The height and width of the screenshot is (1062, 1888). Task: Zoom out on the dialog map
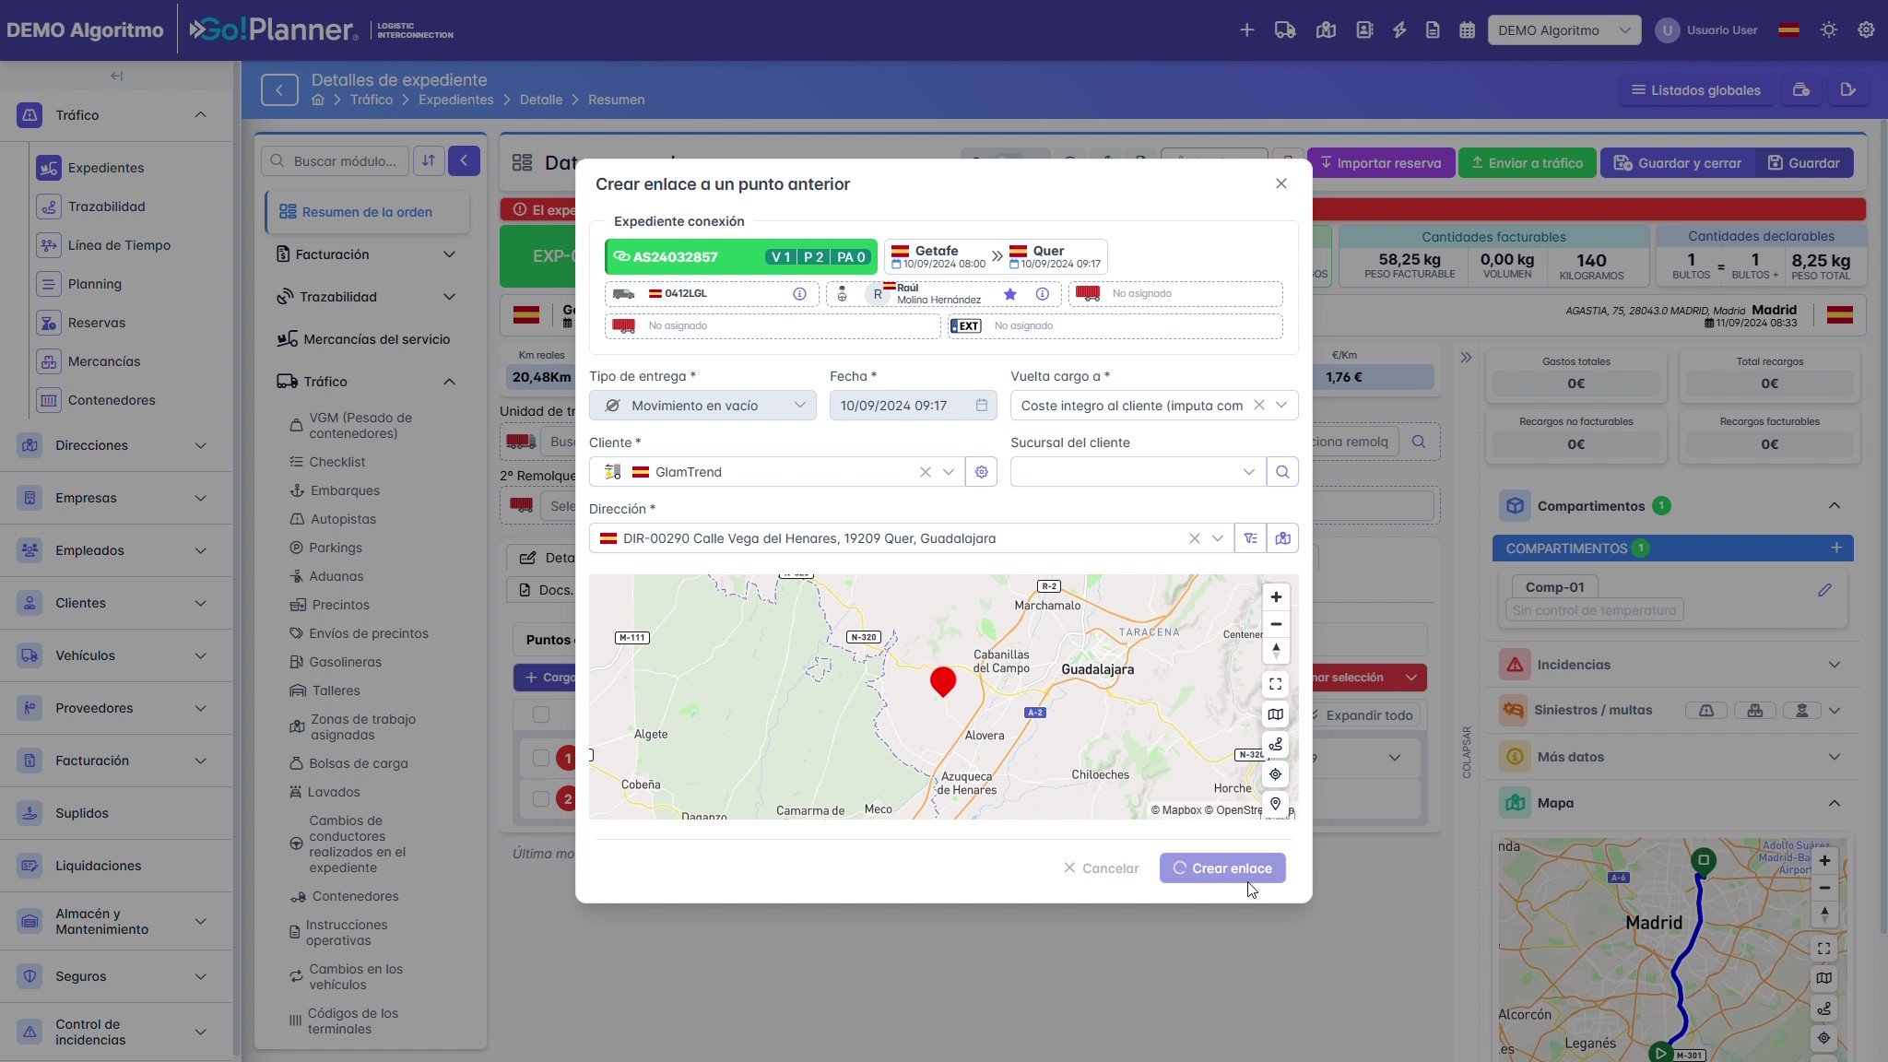coord(1276,624)
